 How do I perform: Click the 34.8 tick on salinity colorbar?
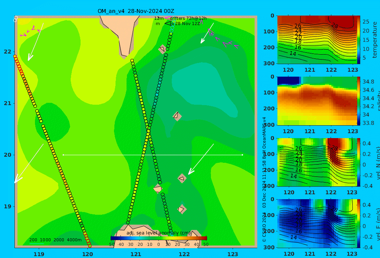368,82
